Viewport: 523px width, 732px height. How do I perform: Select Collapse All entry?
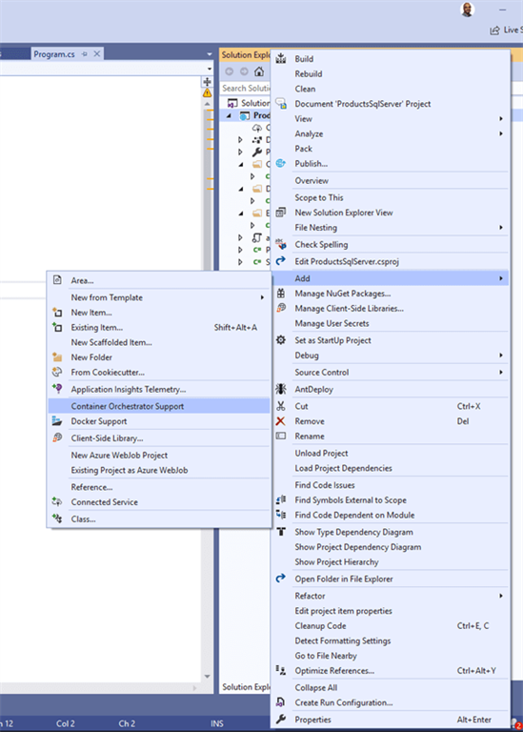click(x=391, y=687)
